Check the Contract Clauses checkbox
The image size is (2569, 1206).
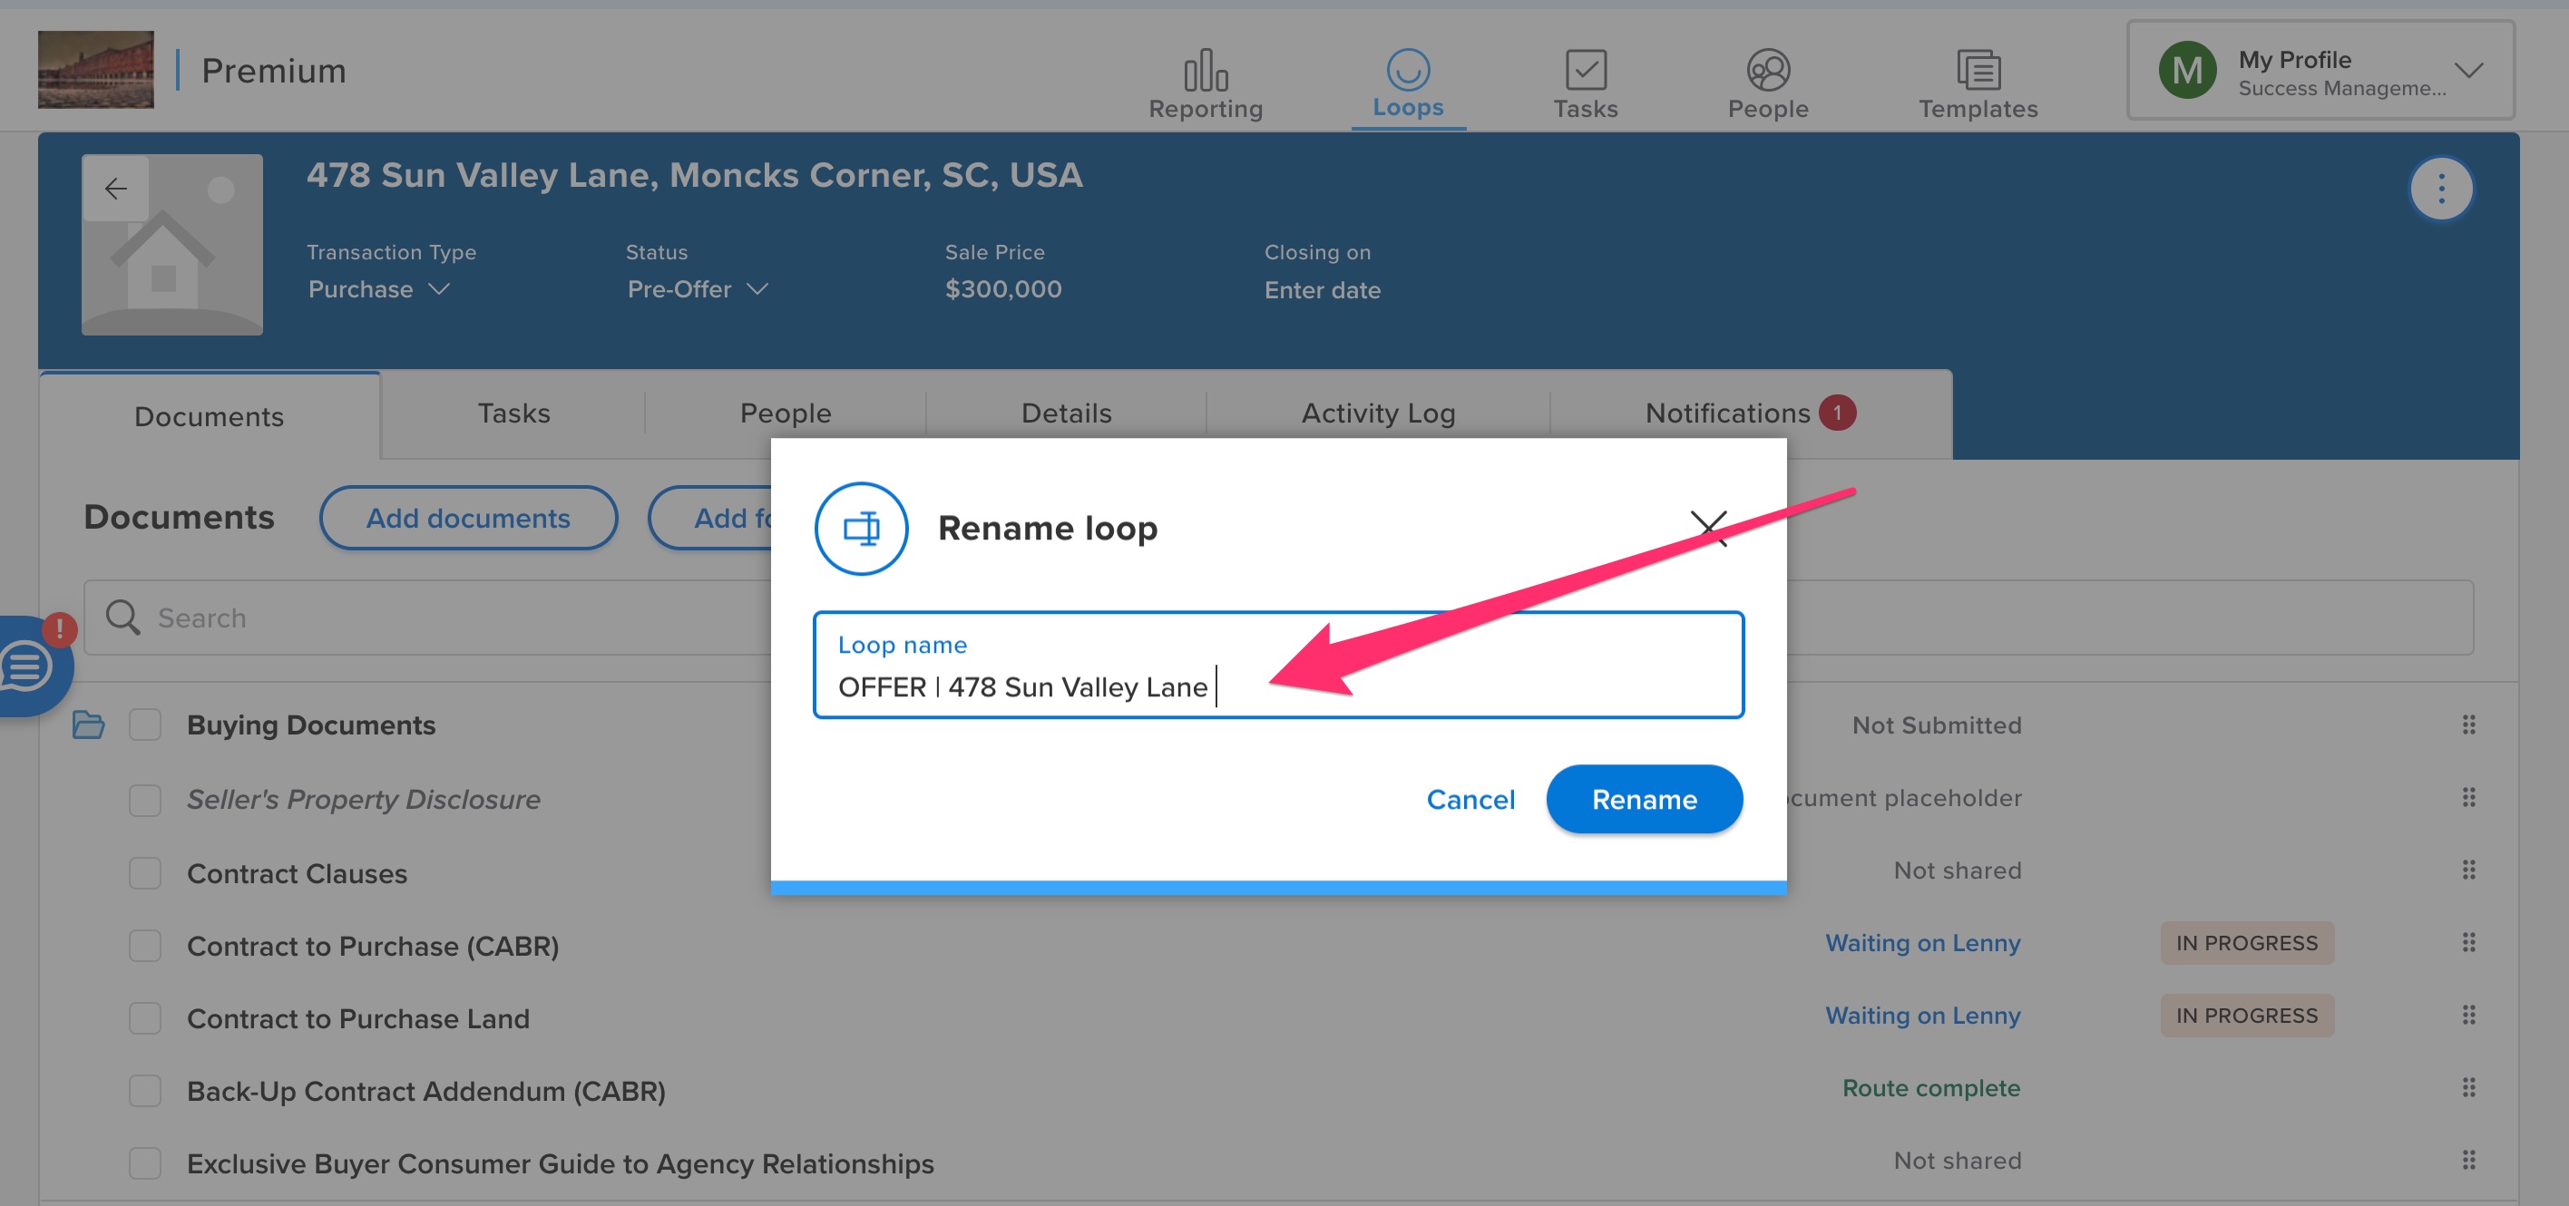[x=144, y=873]
